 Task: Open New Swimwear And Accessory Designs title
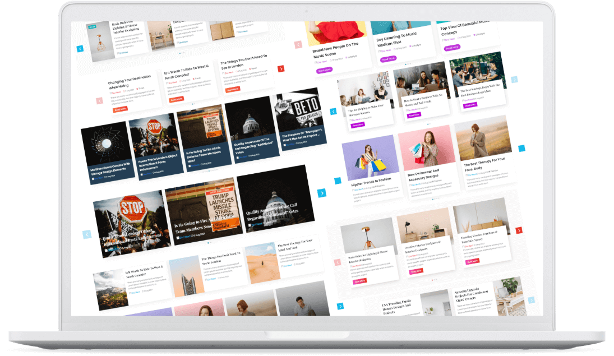[424, 175]
